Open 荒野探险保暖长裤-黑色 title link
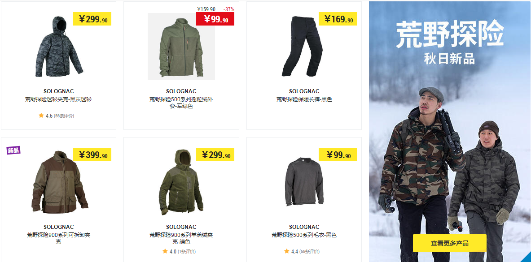This screenshot has height=262, width=531. (x=304, y=99)
